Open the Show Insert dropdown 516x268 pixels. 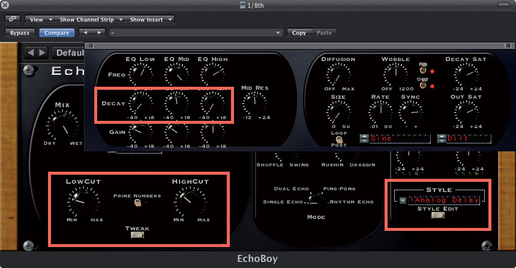[150, 19]
